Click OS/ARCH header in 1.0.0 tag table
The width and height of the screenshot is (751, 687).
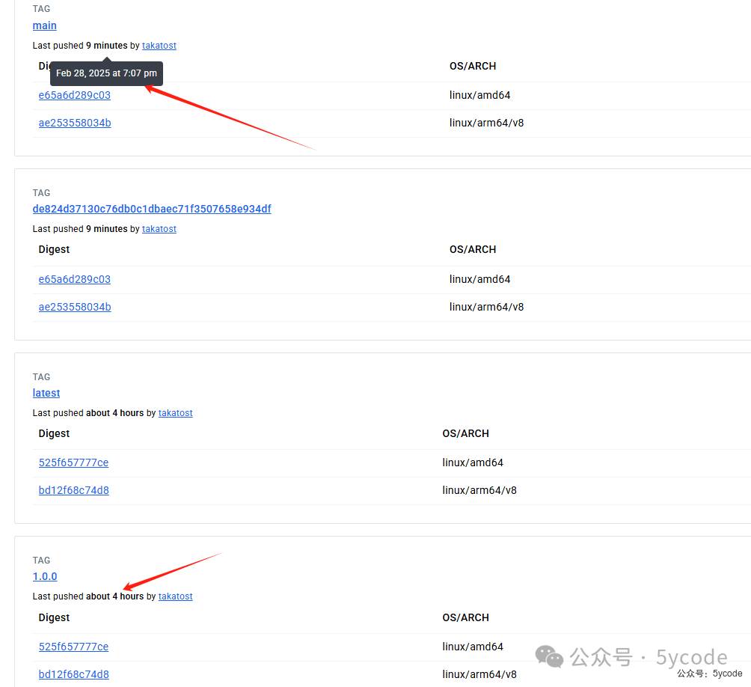click(465, 617)
